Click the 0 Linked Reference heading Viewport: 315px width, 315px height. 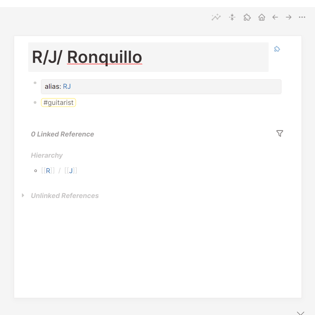(x=63, y=134)
